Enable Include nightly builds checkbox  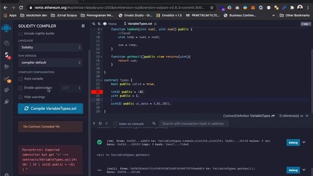click(20, 34)
